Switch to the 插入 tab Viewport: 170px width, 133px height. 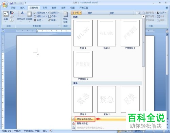coord(22,8)
